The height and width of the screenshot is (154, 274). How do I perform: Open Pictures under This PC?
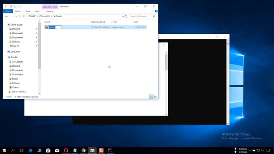[16, 83]
